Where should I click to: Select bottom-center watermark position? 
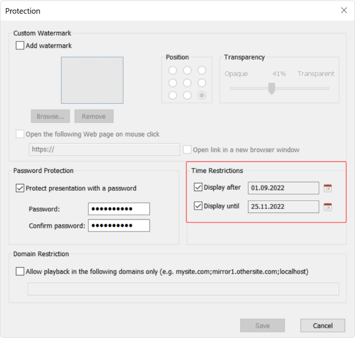[x=187, y=95]
